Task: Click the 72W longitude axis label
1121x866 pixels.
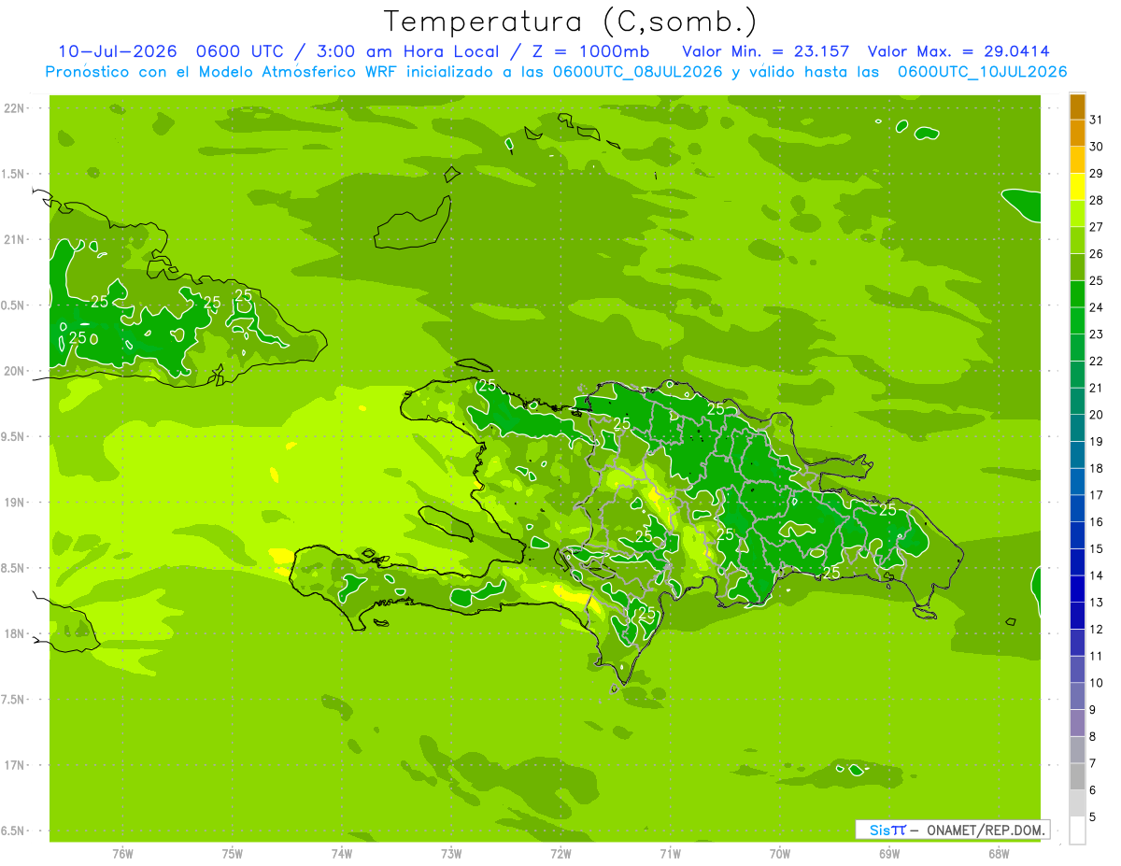Action: pos(560,854)
